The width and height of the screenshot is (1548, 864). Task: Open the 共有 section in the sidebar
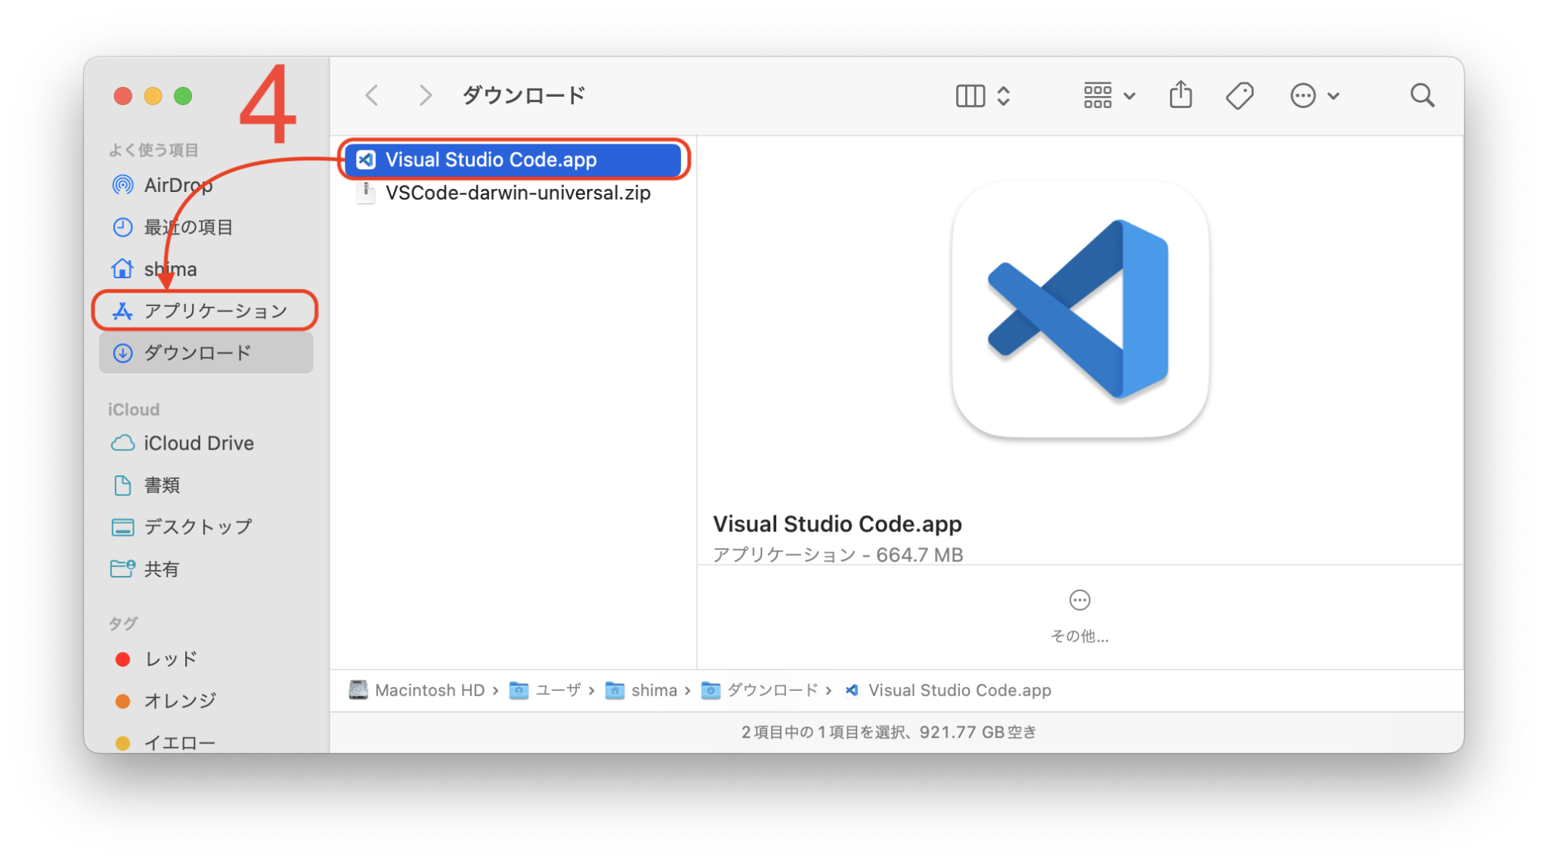point(163,568)
